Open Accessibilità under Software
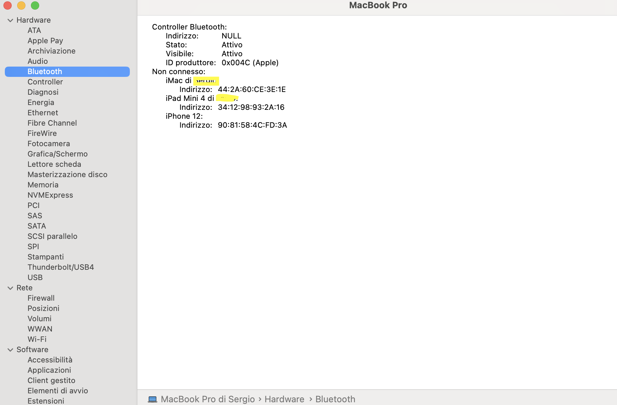 (50, 360)
